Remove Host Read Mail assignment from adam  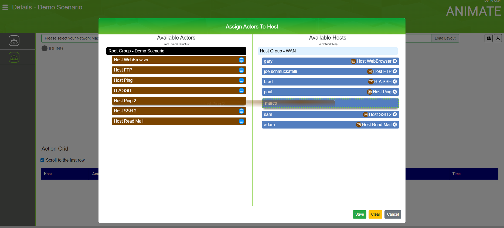tap(395, 125)
